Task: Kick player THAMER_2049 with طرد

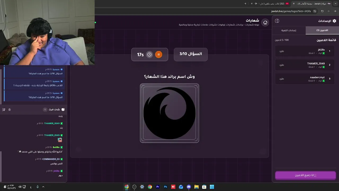Action: [282, 65]
